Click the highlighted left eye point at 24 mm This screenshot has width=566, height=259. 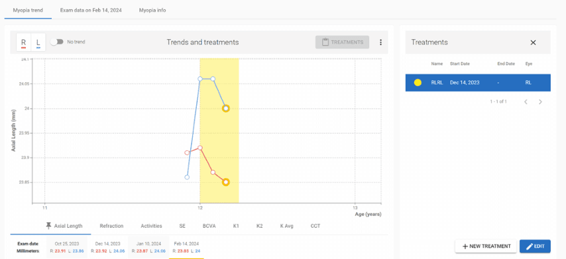pyautogui.click(x=225, y=108)
